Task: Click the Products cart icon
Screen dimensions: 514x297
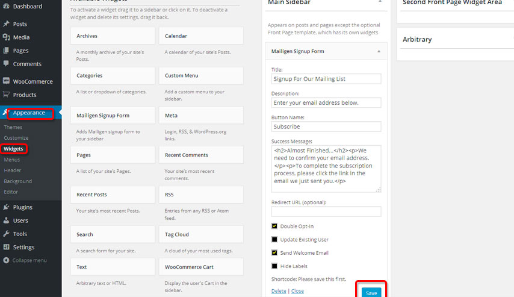Action: tap(6, 95)
